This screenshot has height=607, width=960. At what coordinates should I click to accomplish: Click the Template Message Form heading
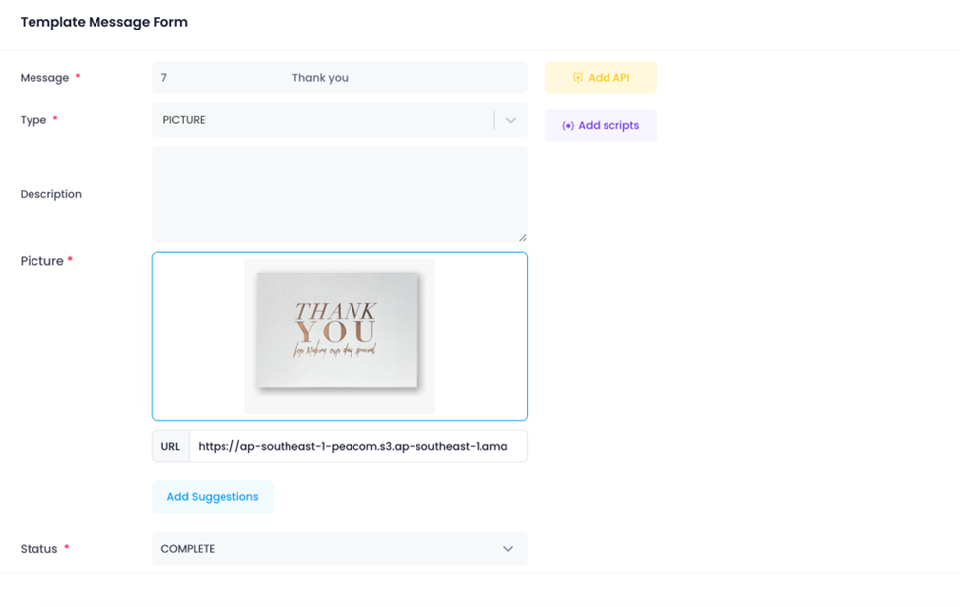[103, 22]
